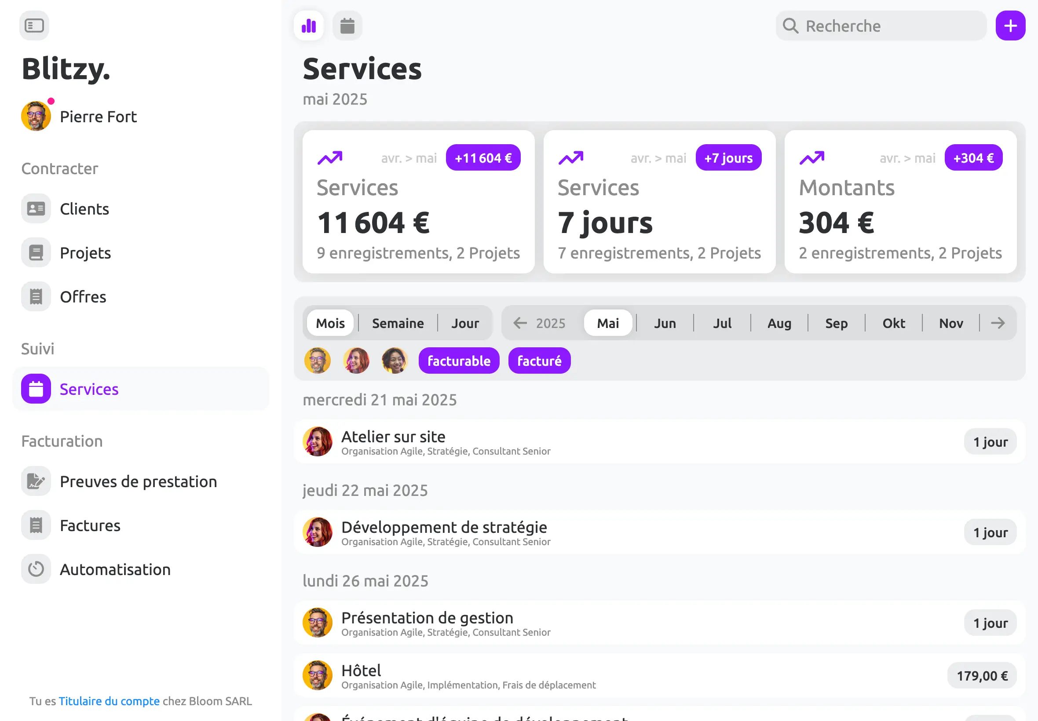The image size is (1038, 721).
Task: Click the Pierre Fort user name
Action: [98, 117]
